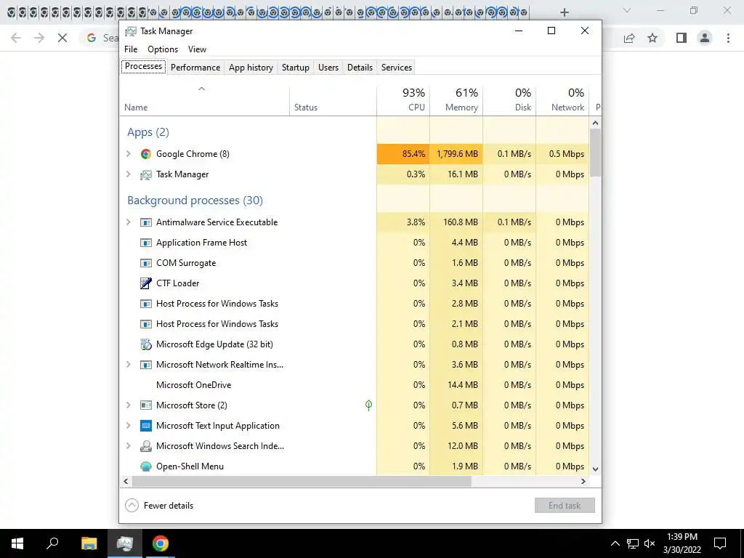The height and width of the screenshot is (558, 744).
Task: Sort processes by Name column
Action: point(204,100)
